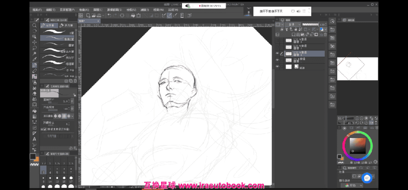Select the Airbrush spray tool

click(34, 82)
